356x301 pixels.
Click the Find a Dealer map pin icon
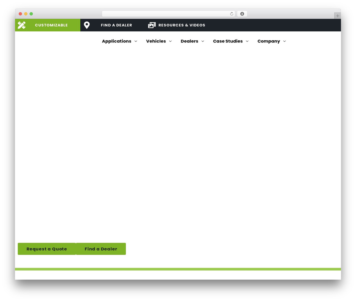(x=87, y=25)
